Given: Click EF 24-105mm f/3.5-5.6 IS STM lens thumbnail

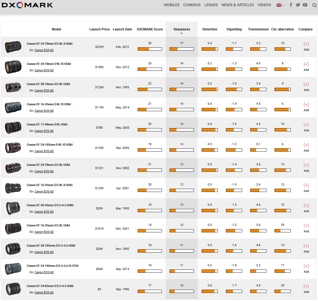Looking at the screenshot, I should point(13,269).
